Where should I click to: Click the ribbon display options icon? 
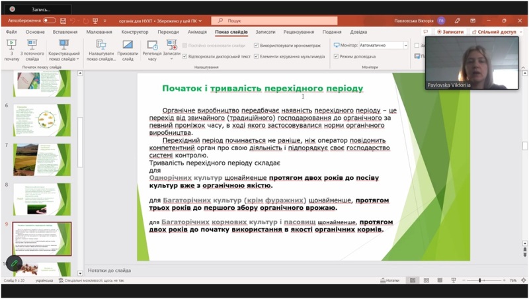pos(473,21)
